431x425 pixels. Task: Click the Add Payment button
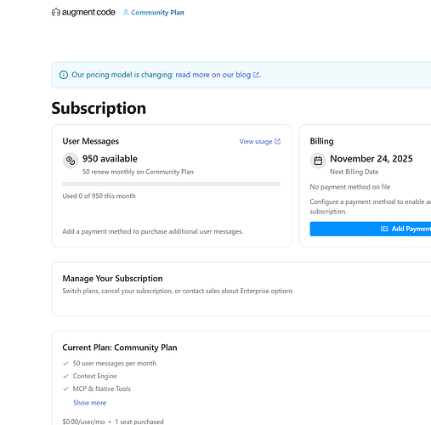[371, 229]
